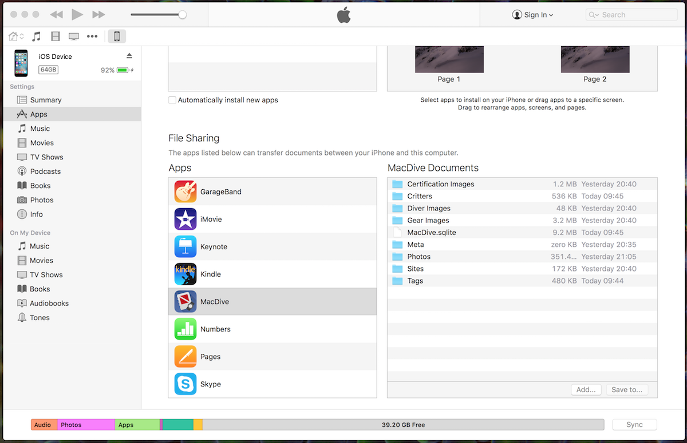This screenshot has width=687, height=443.
Task: Select the Gear Images folder
Action: (522, 220)
